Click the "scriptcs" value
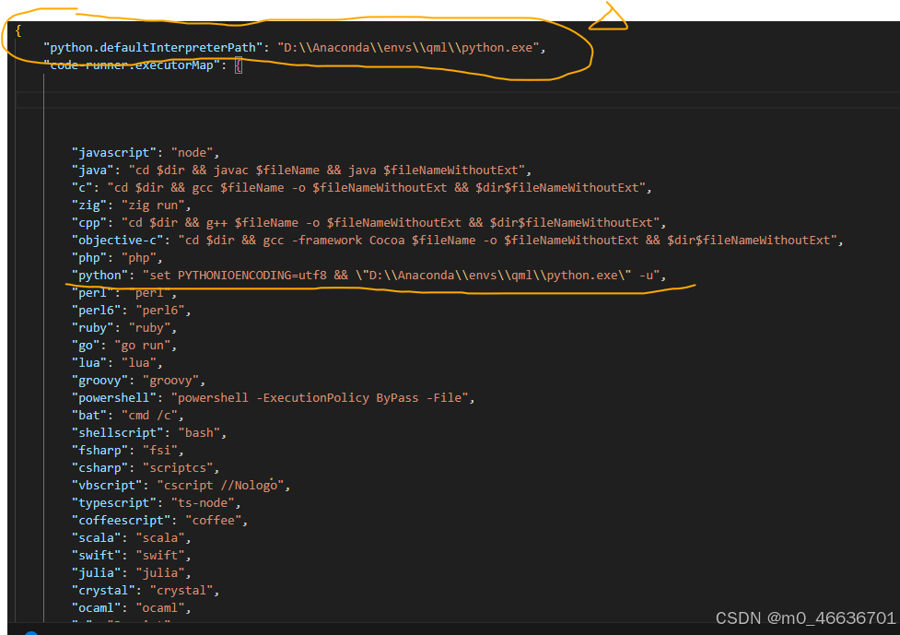The image size is (900, 635). (x=178, y=468)
